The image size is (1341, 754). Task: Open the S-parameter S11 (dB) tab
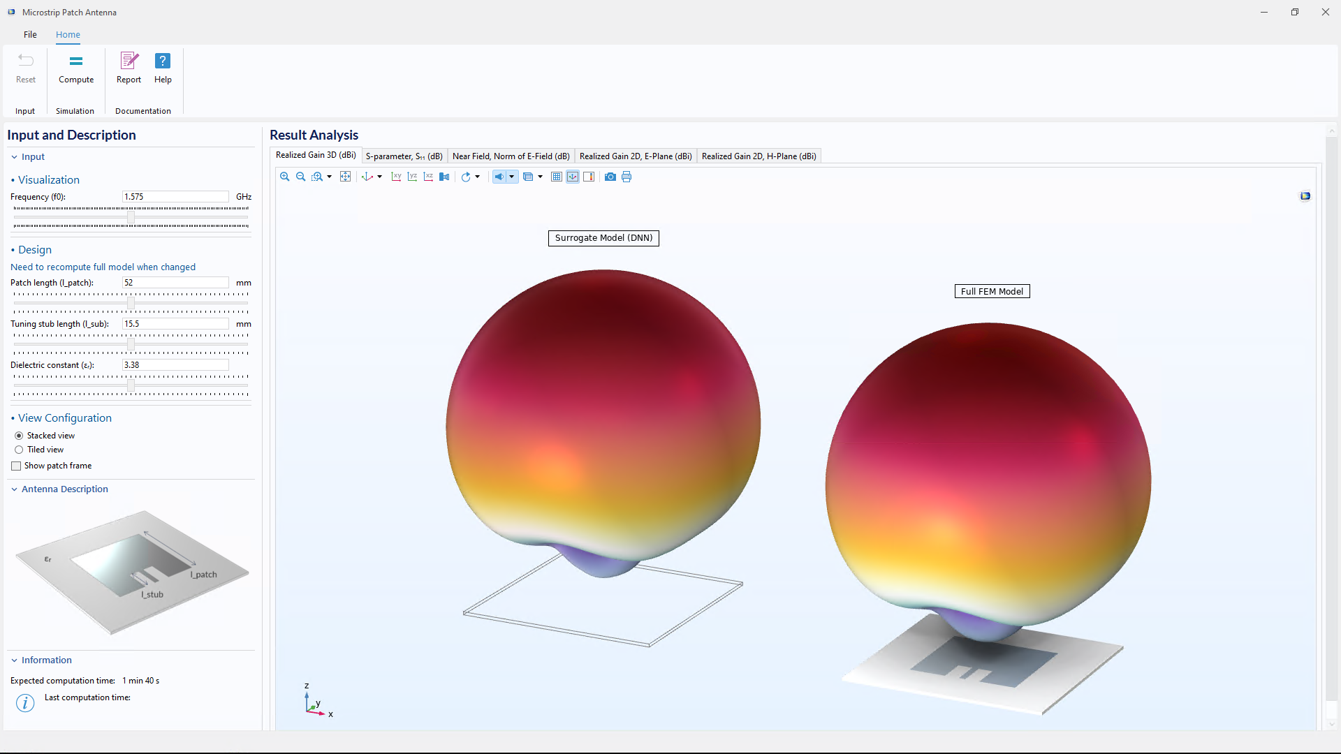pyautogui.click(x=404, y=156)
